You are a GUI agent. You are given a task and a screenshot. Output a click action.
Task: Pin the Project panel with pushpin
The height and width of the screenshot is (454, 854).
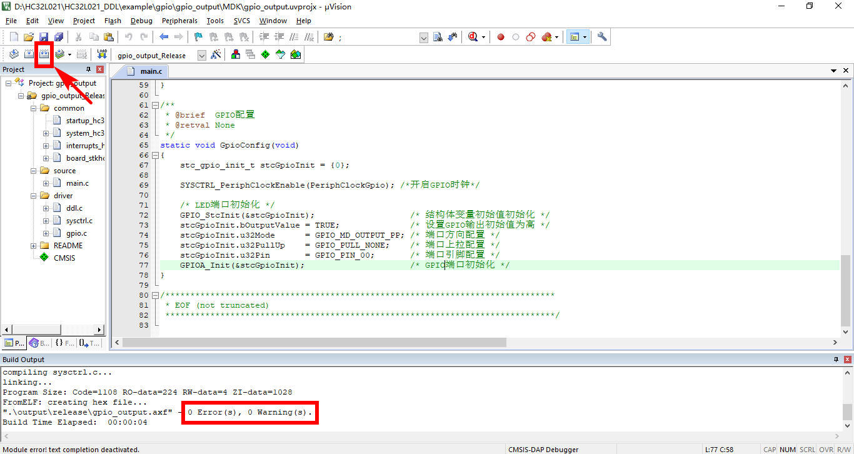[88, 69]
